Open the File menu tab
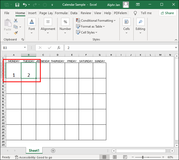The height and width of the screenshot is (160, 179). 7,13
